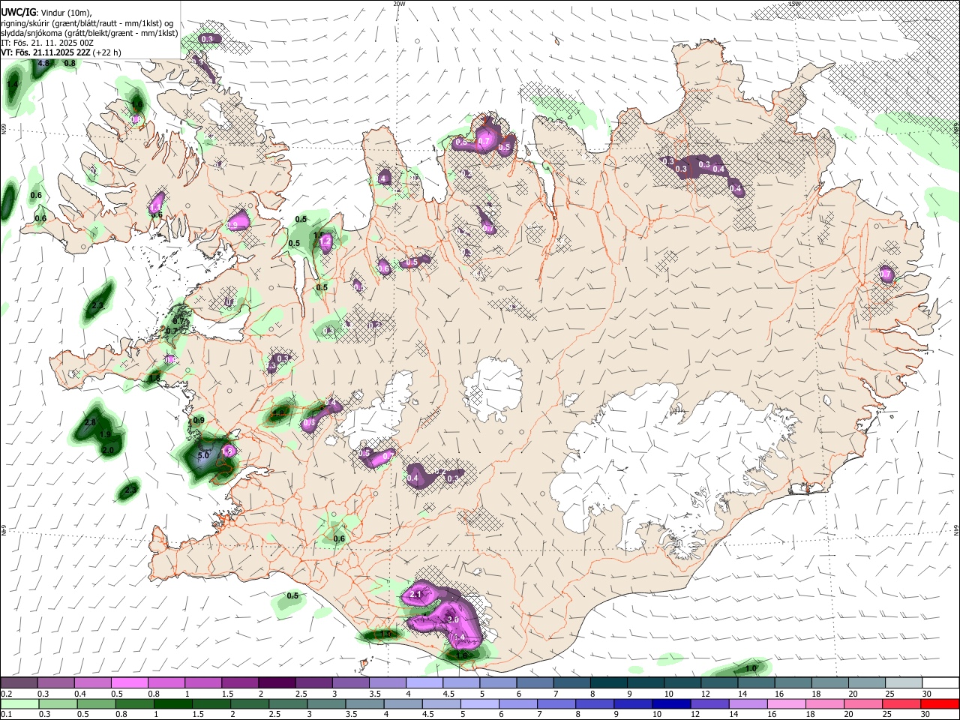Click the 'VT: Fös. 21.11.2025 22Z' valid time
This screenshot has height=720, width=960.
pos(45,52)
